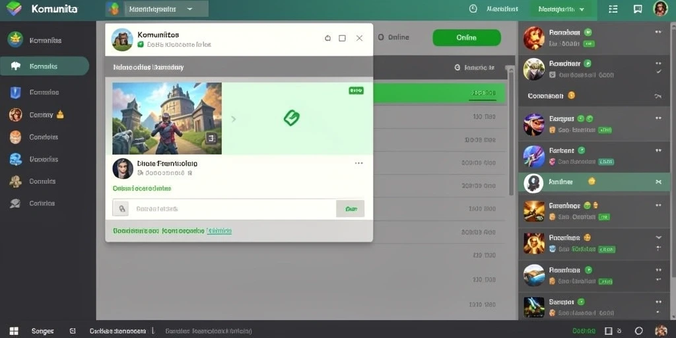Click the green badge in preview's top-right corner

[x=356, y=90]
